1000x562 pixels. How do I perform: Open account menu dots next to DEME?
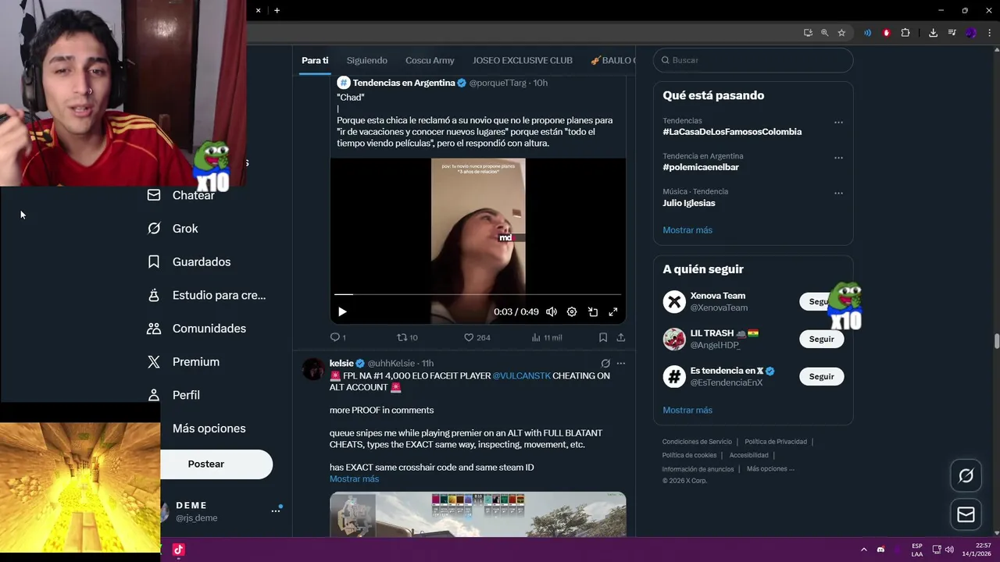[276, 510]
